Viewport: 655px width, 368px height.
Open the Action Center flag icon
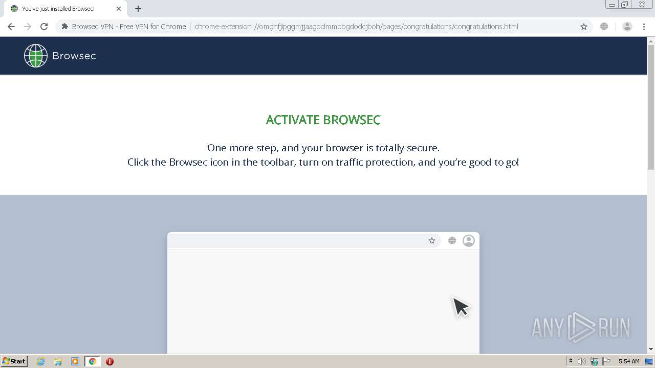[606, 361]
